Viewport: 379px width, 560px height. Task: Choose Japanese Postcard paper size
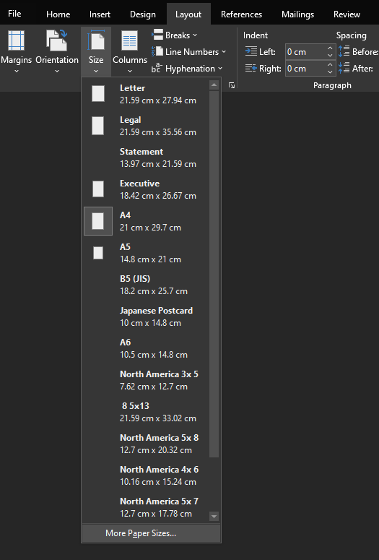pos(146,316)
